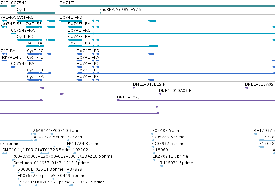Click the AT01728.5prime EST

pyautogui.click(x=45, y=153)
